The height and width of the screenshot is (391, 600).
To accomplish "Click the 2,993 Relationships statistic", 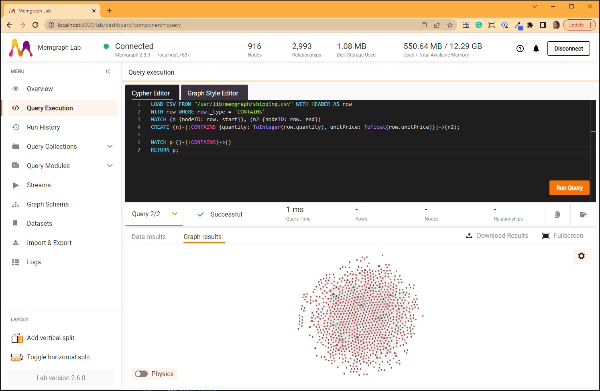I will pyautogui.click(x=306, y=50).
